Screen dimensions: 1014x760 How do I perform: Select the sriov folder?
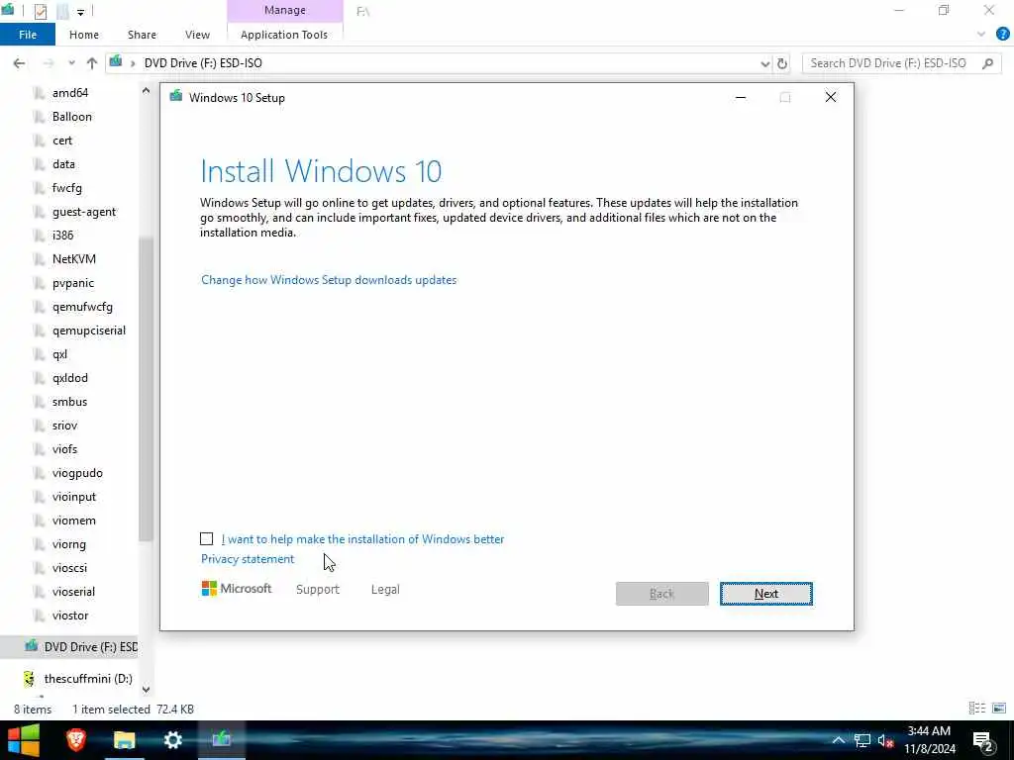[64, 426]
